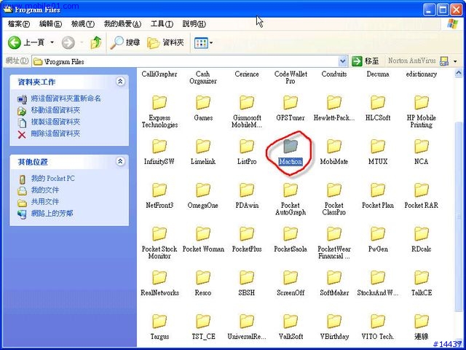The height and width of the screenshot is (350, 466).
Task: Open the 我的最愛(A) menu
Action: click(122, 24)
